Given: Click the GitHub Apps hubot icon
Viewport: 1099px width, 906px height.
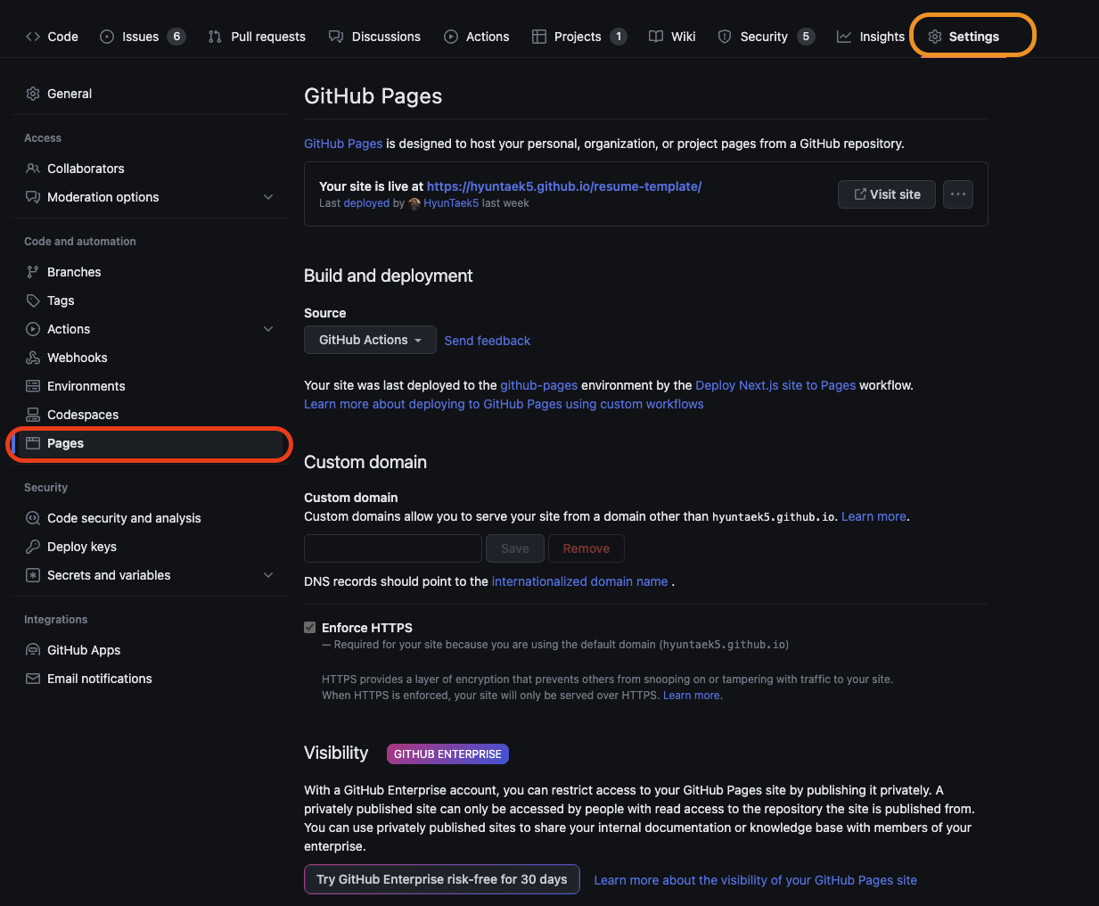Looking at the screenshot, I should tap(33, 650).
